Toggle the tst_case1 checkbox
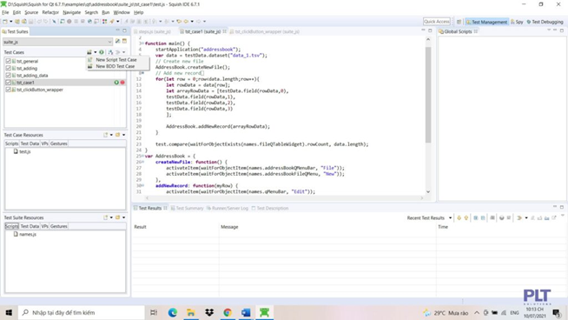 click(x=8, y=83)
